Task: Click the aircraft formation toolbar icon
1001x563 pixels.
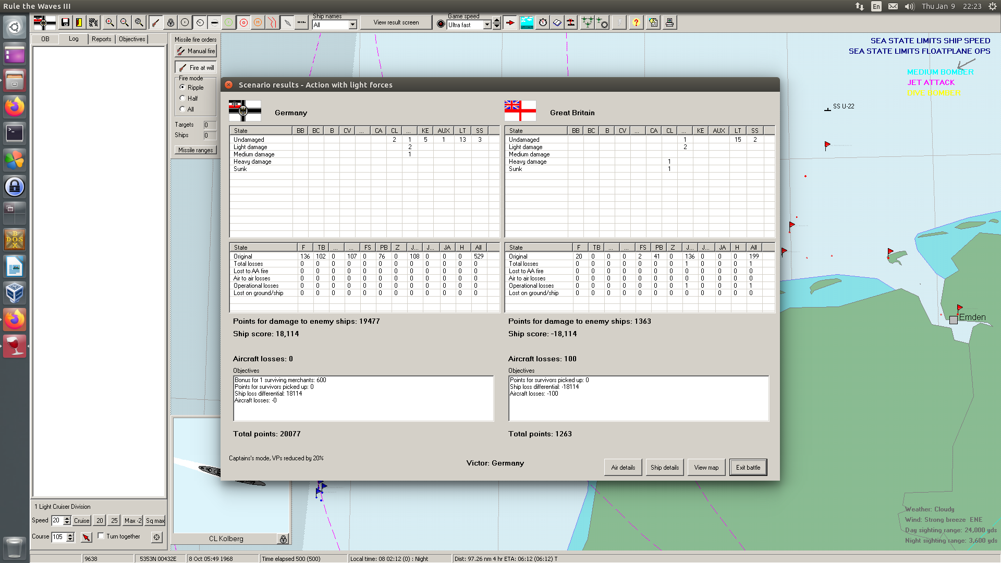Action: click(587, 22)
